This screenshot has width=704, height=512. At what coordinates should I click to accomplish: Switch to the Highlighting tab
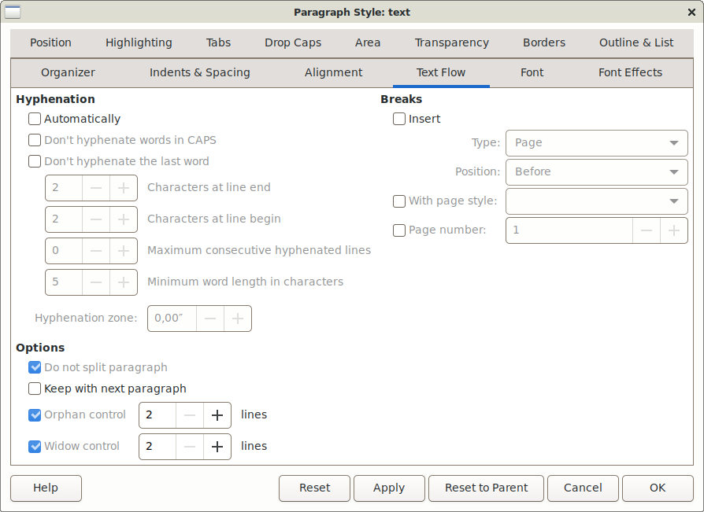pyautogui.click(x=139, y=42)
